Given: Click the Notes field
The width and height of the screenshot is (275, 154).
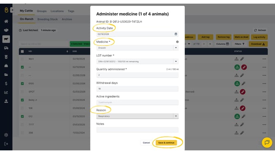Looking at the screenshot, I should point(137,130).
